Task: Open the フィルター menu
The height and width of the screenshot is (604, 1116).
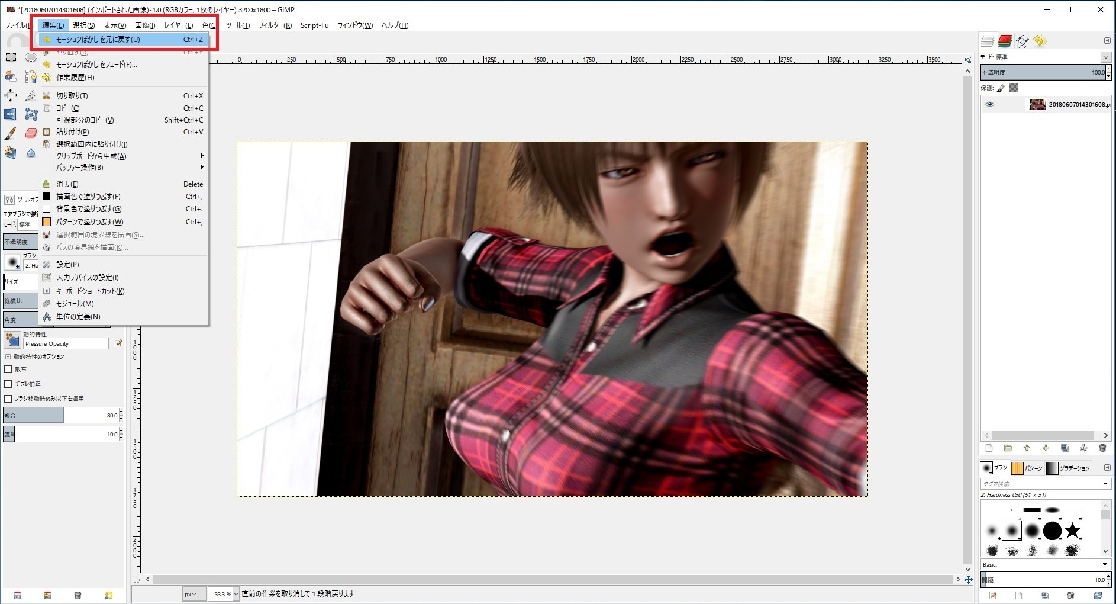Action: click(275, 25)
